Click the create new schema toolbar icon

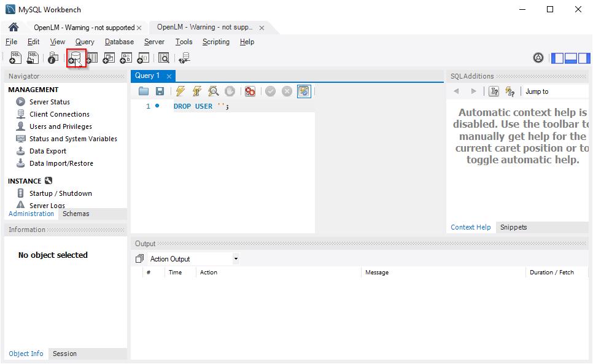(76, 58)
